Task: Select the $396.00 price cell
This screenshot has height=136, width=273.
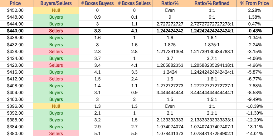Action: pos(16,106)
